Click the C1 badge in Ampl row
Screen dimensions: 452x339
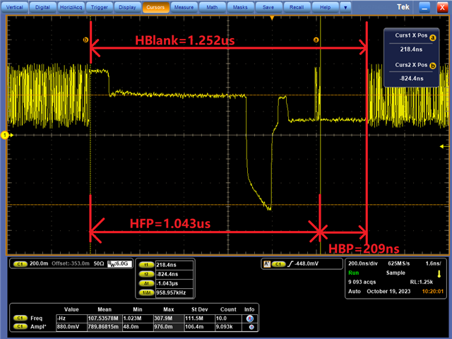[20, 326]
